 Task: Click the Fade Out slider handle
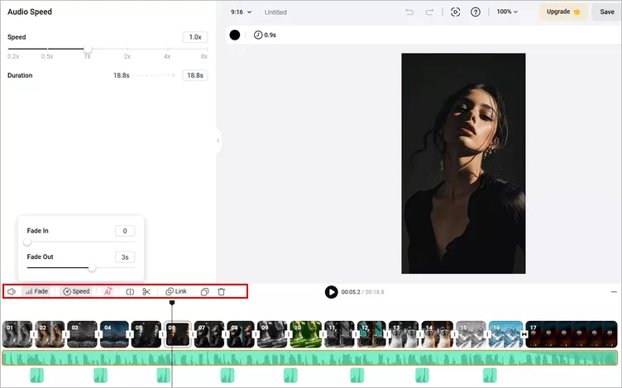coord(92,268)
